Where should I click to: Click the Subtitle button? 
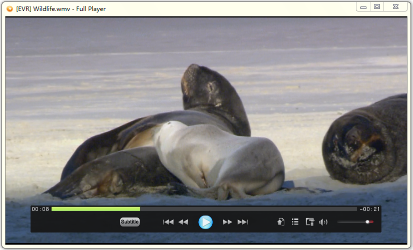click(130, 222)
